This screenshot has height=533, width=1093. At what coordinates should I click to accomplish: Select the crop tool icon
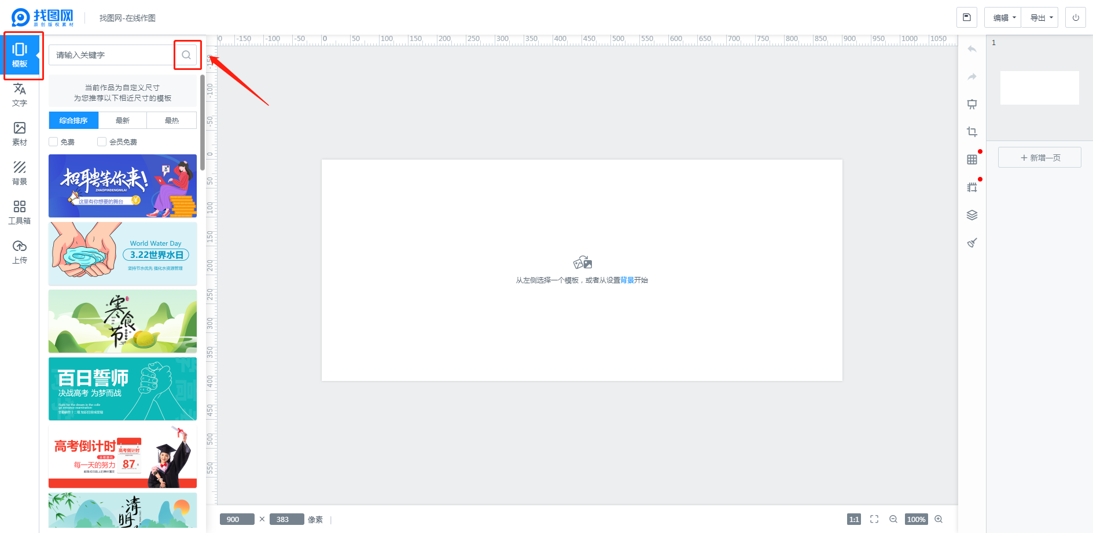(972, 132)
